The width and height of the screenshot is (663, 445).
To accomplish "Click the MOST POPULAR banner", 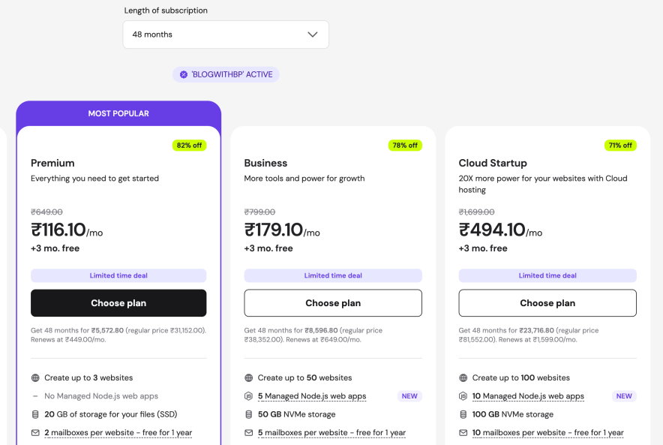I will point(118,113).
